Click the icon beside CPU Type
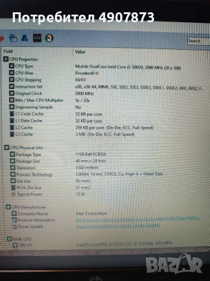 pyautogui.click(x=12, y=66)
